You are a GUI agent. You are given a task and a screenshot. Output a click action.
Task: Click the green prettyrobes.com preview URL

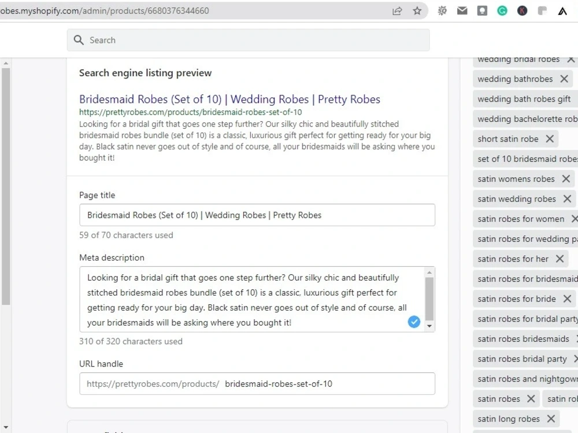[x=191, y=112]
